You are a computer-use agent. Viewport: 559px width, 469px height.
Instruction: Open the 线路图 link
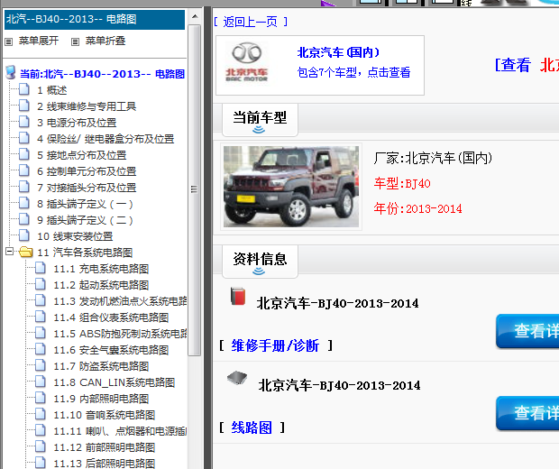252,428
